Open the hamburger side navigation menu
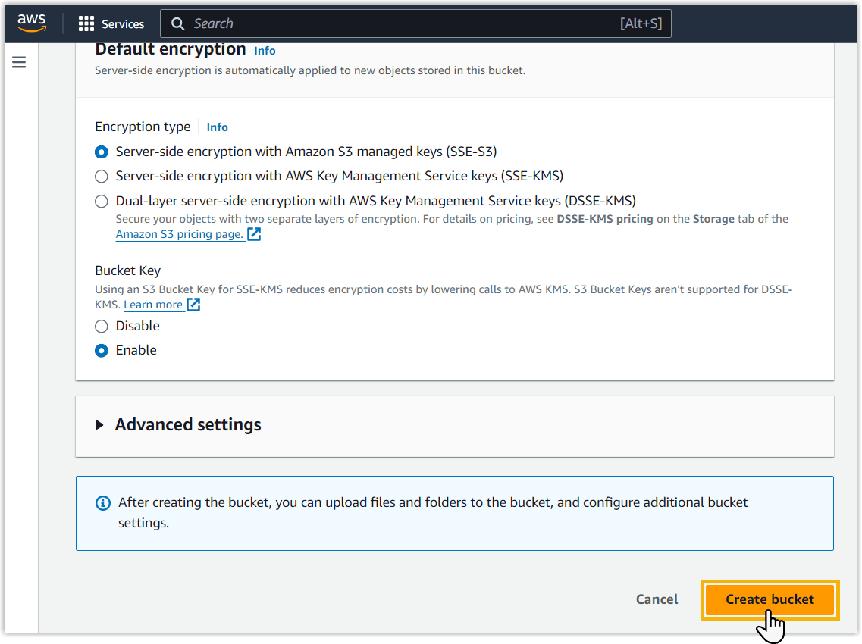This screenshot has height=644, width=862. [19, 62]
